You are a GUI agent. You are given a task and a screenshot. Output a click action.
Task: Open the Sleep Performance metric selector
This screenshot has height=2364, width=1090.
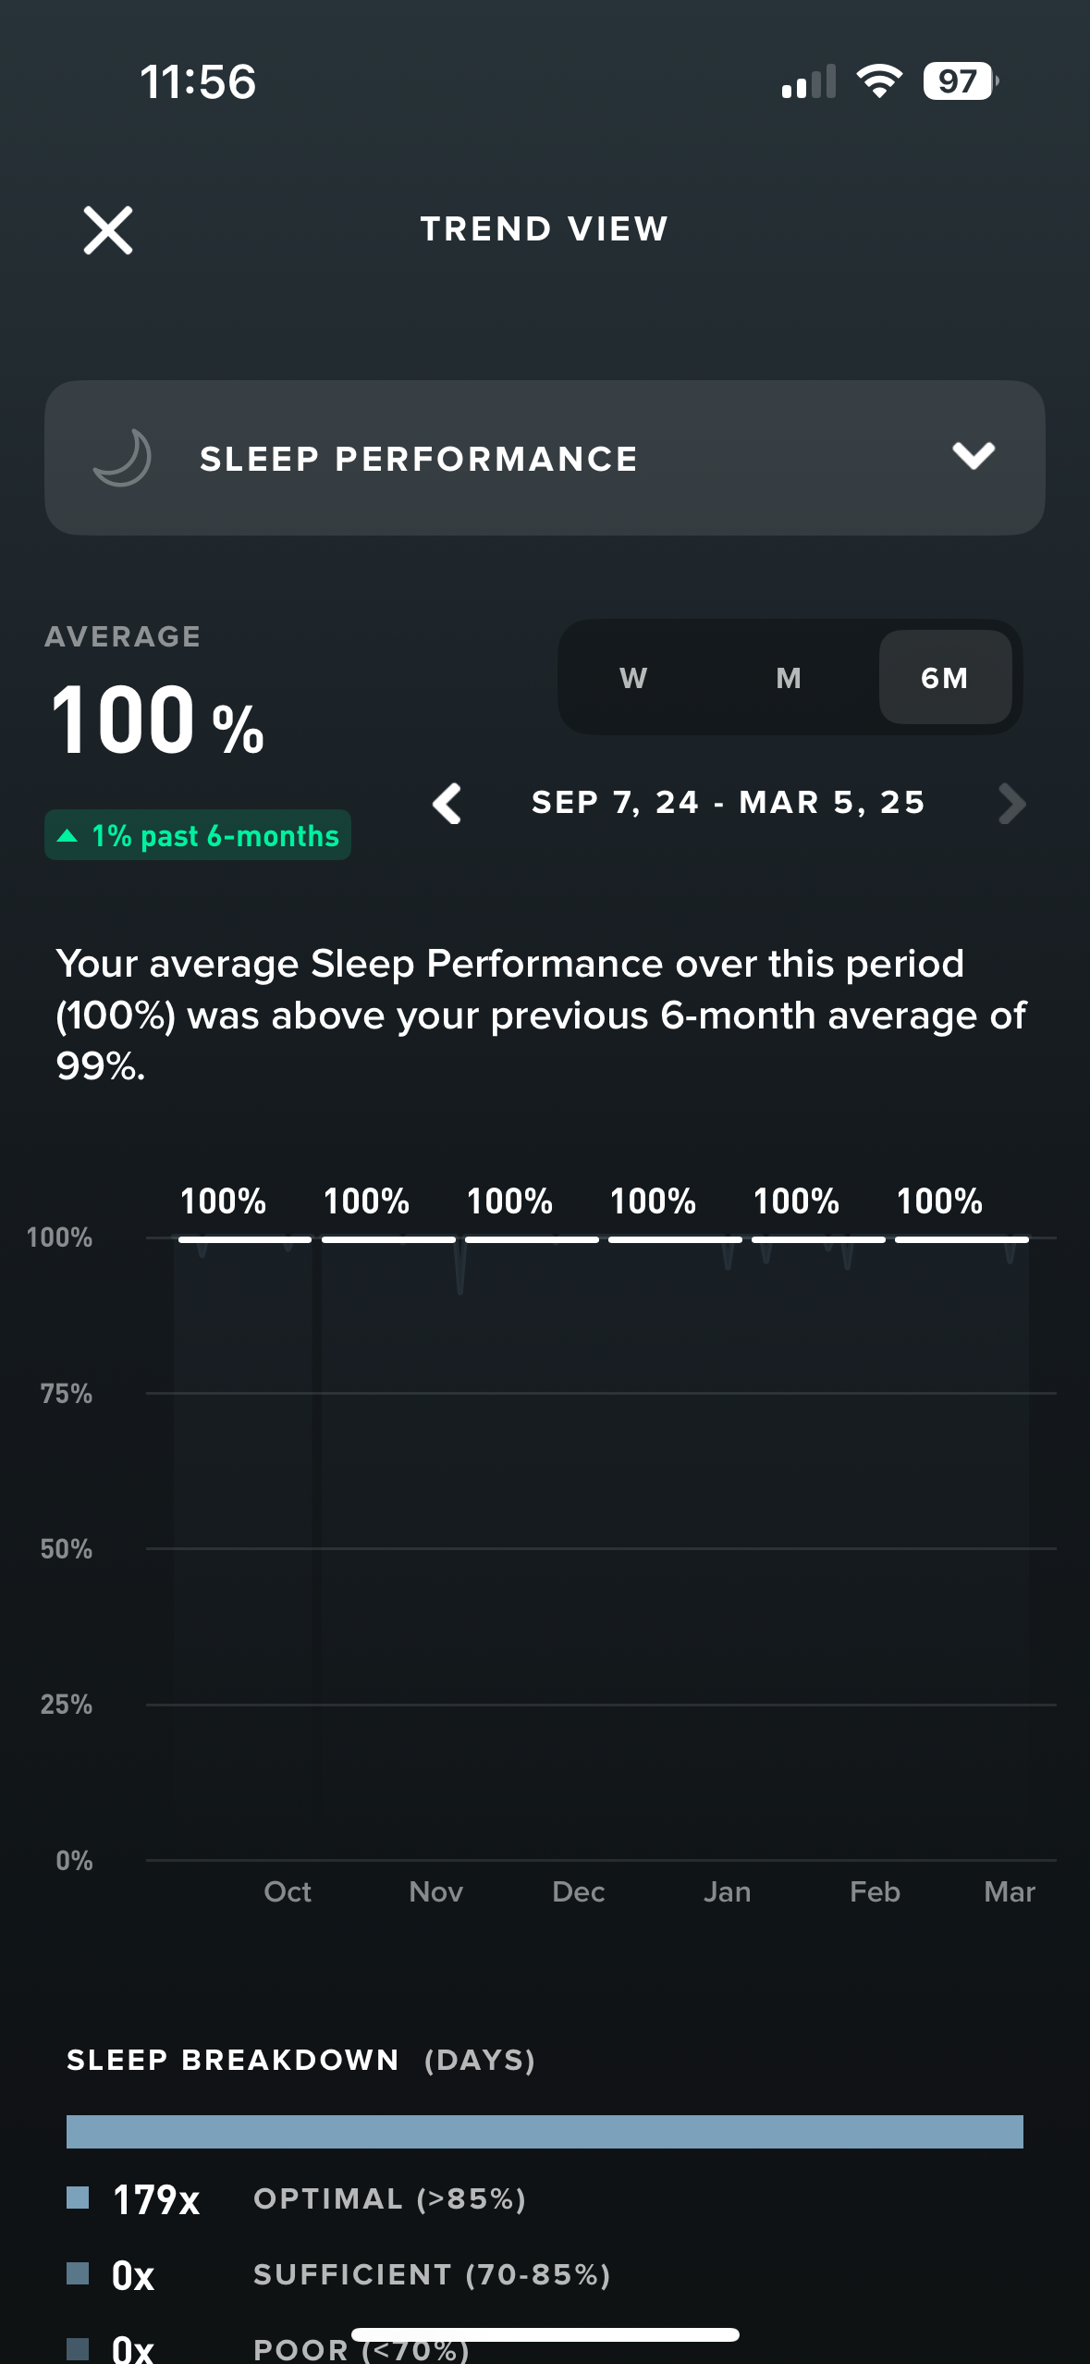tap(545, 458)
